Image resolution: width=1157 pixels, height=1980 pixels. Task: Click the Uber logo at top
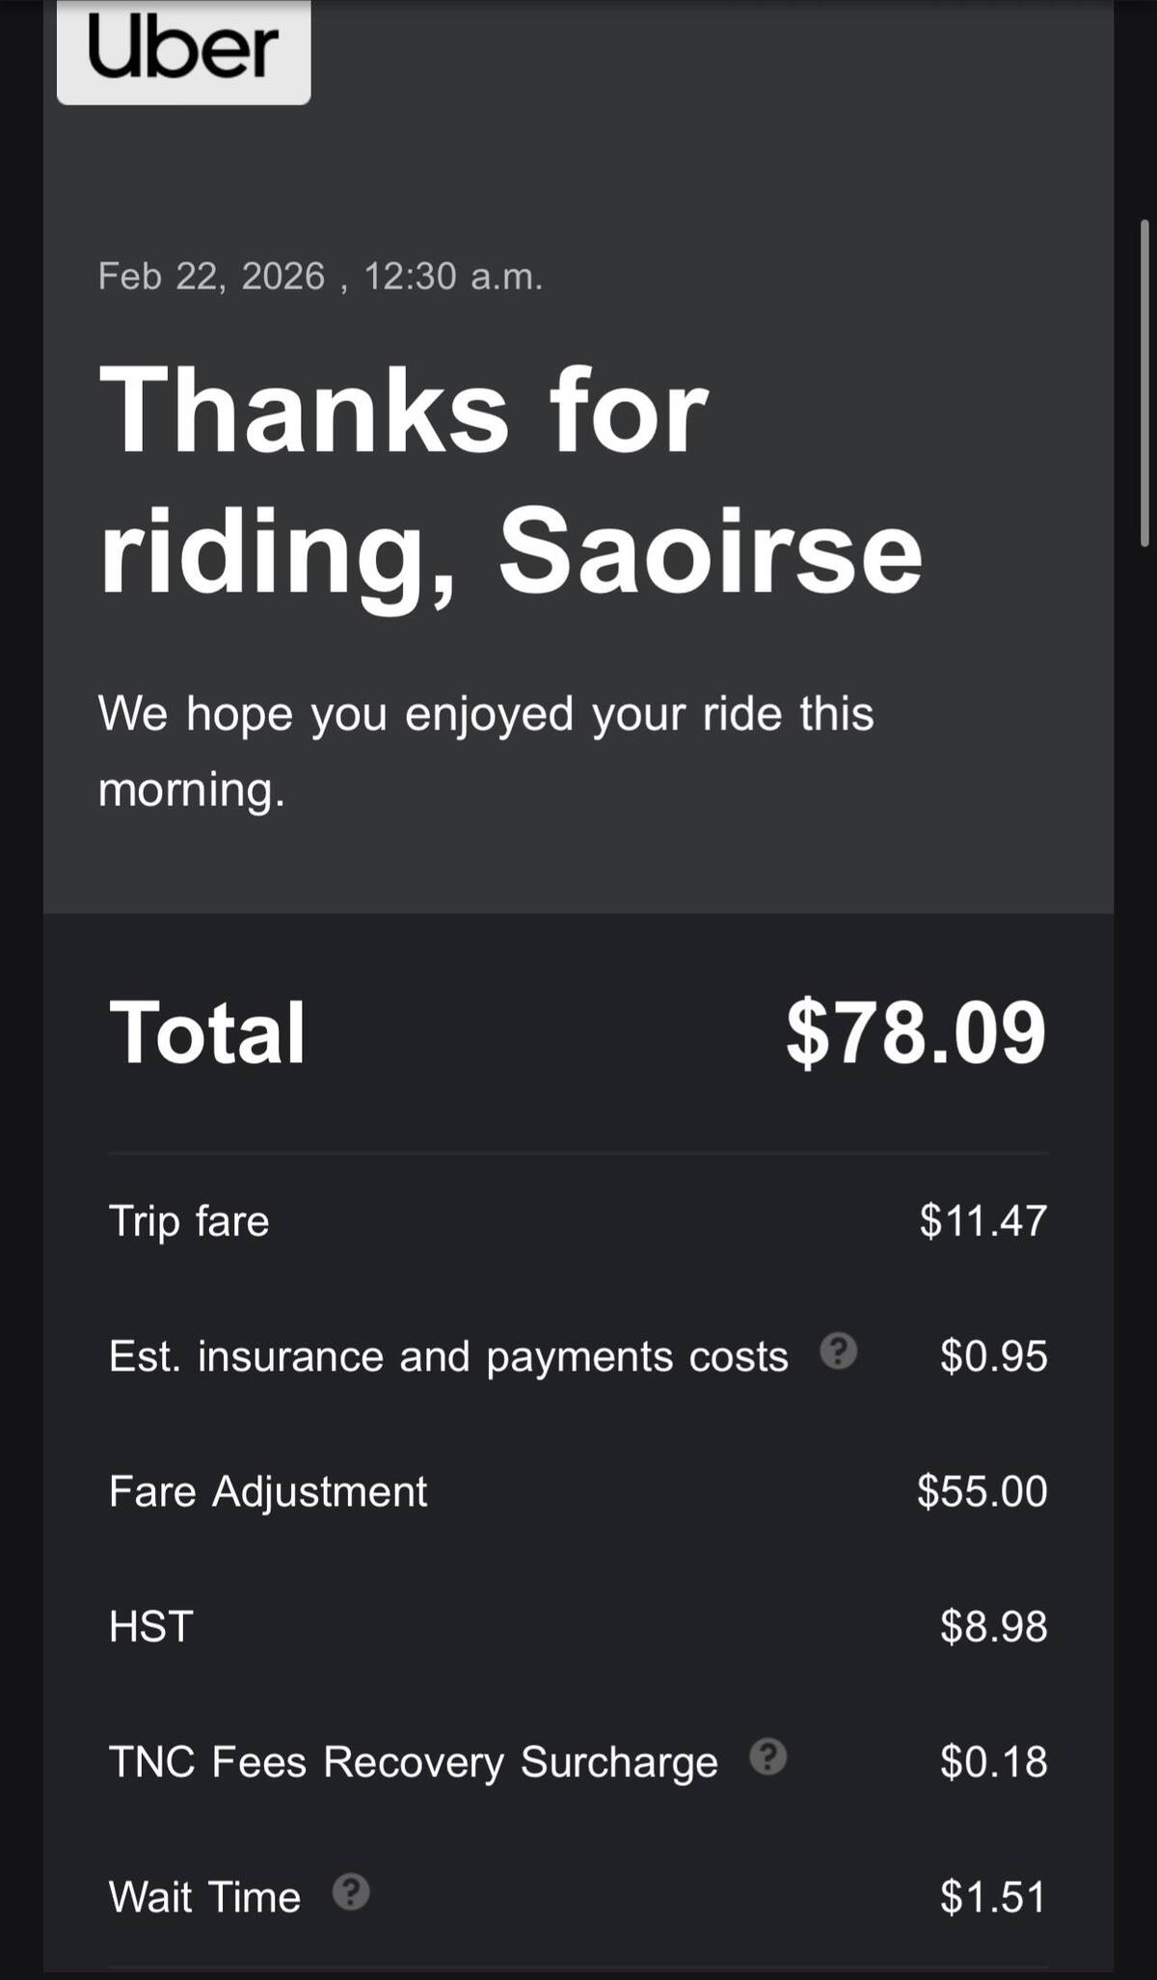tap(183, 48)
